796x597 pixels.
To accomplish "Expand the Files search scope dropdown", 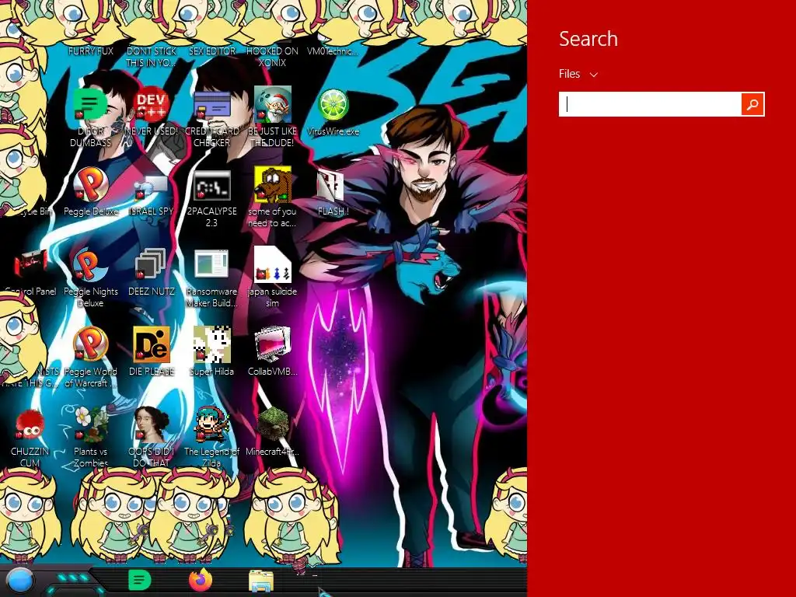I will 578,74.
